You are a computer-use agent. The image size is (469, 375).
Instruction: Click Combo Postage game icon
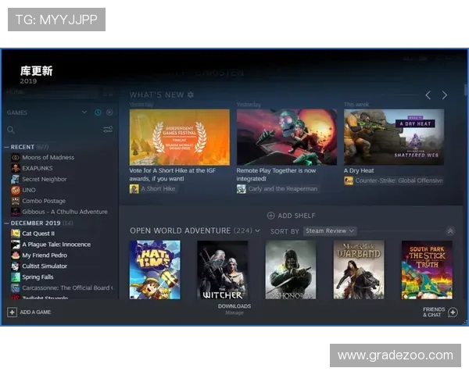[16, 201]
